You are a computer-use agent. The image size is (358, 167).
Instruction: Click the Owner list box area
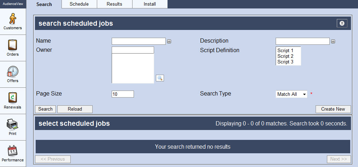point(133,68)
